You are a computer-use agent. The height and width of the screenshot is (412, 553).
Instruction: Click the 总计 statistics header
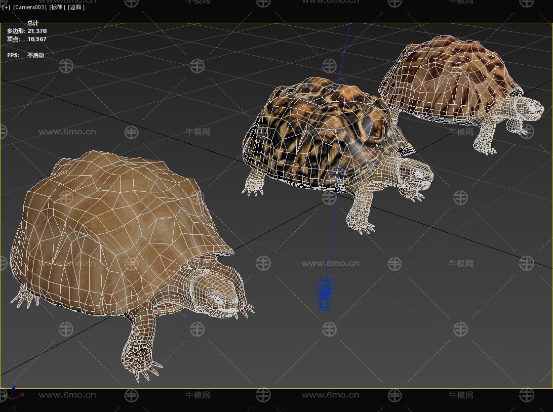point(33,23)
